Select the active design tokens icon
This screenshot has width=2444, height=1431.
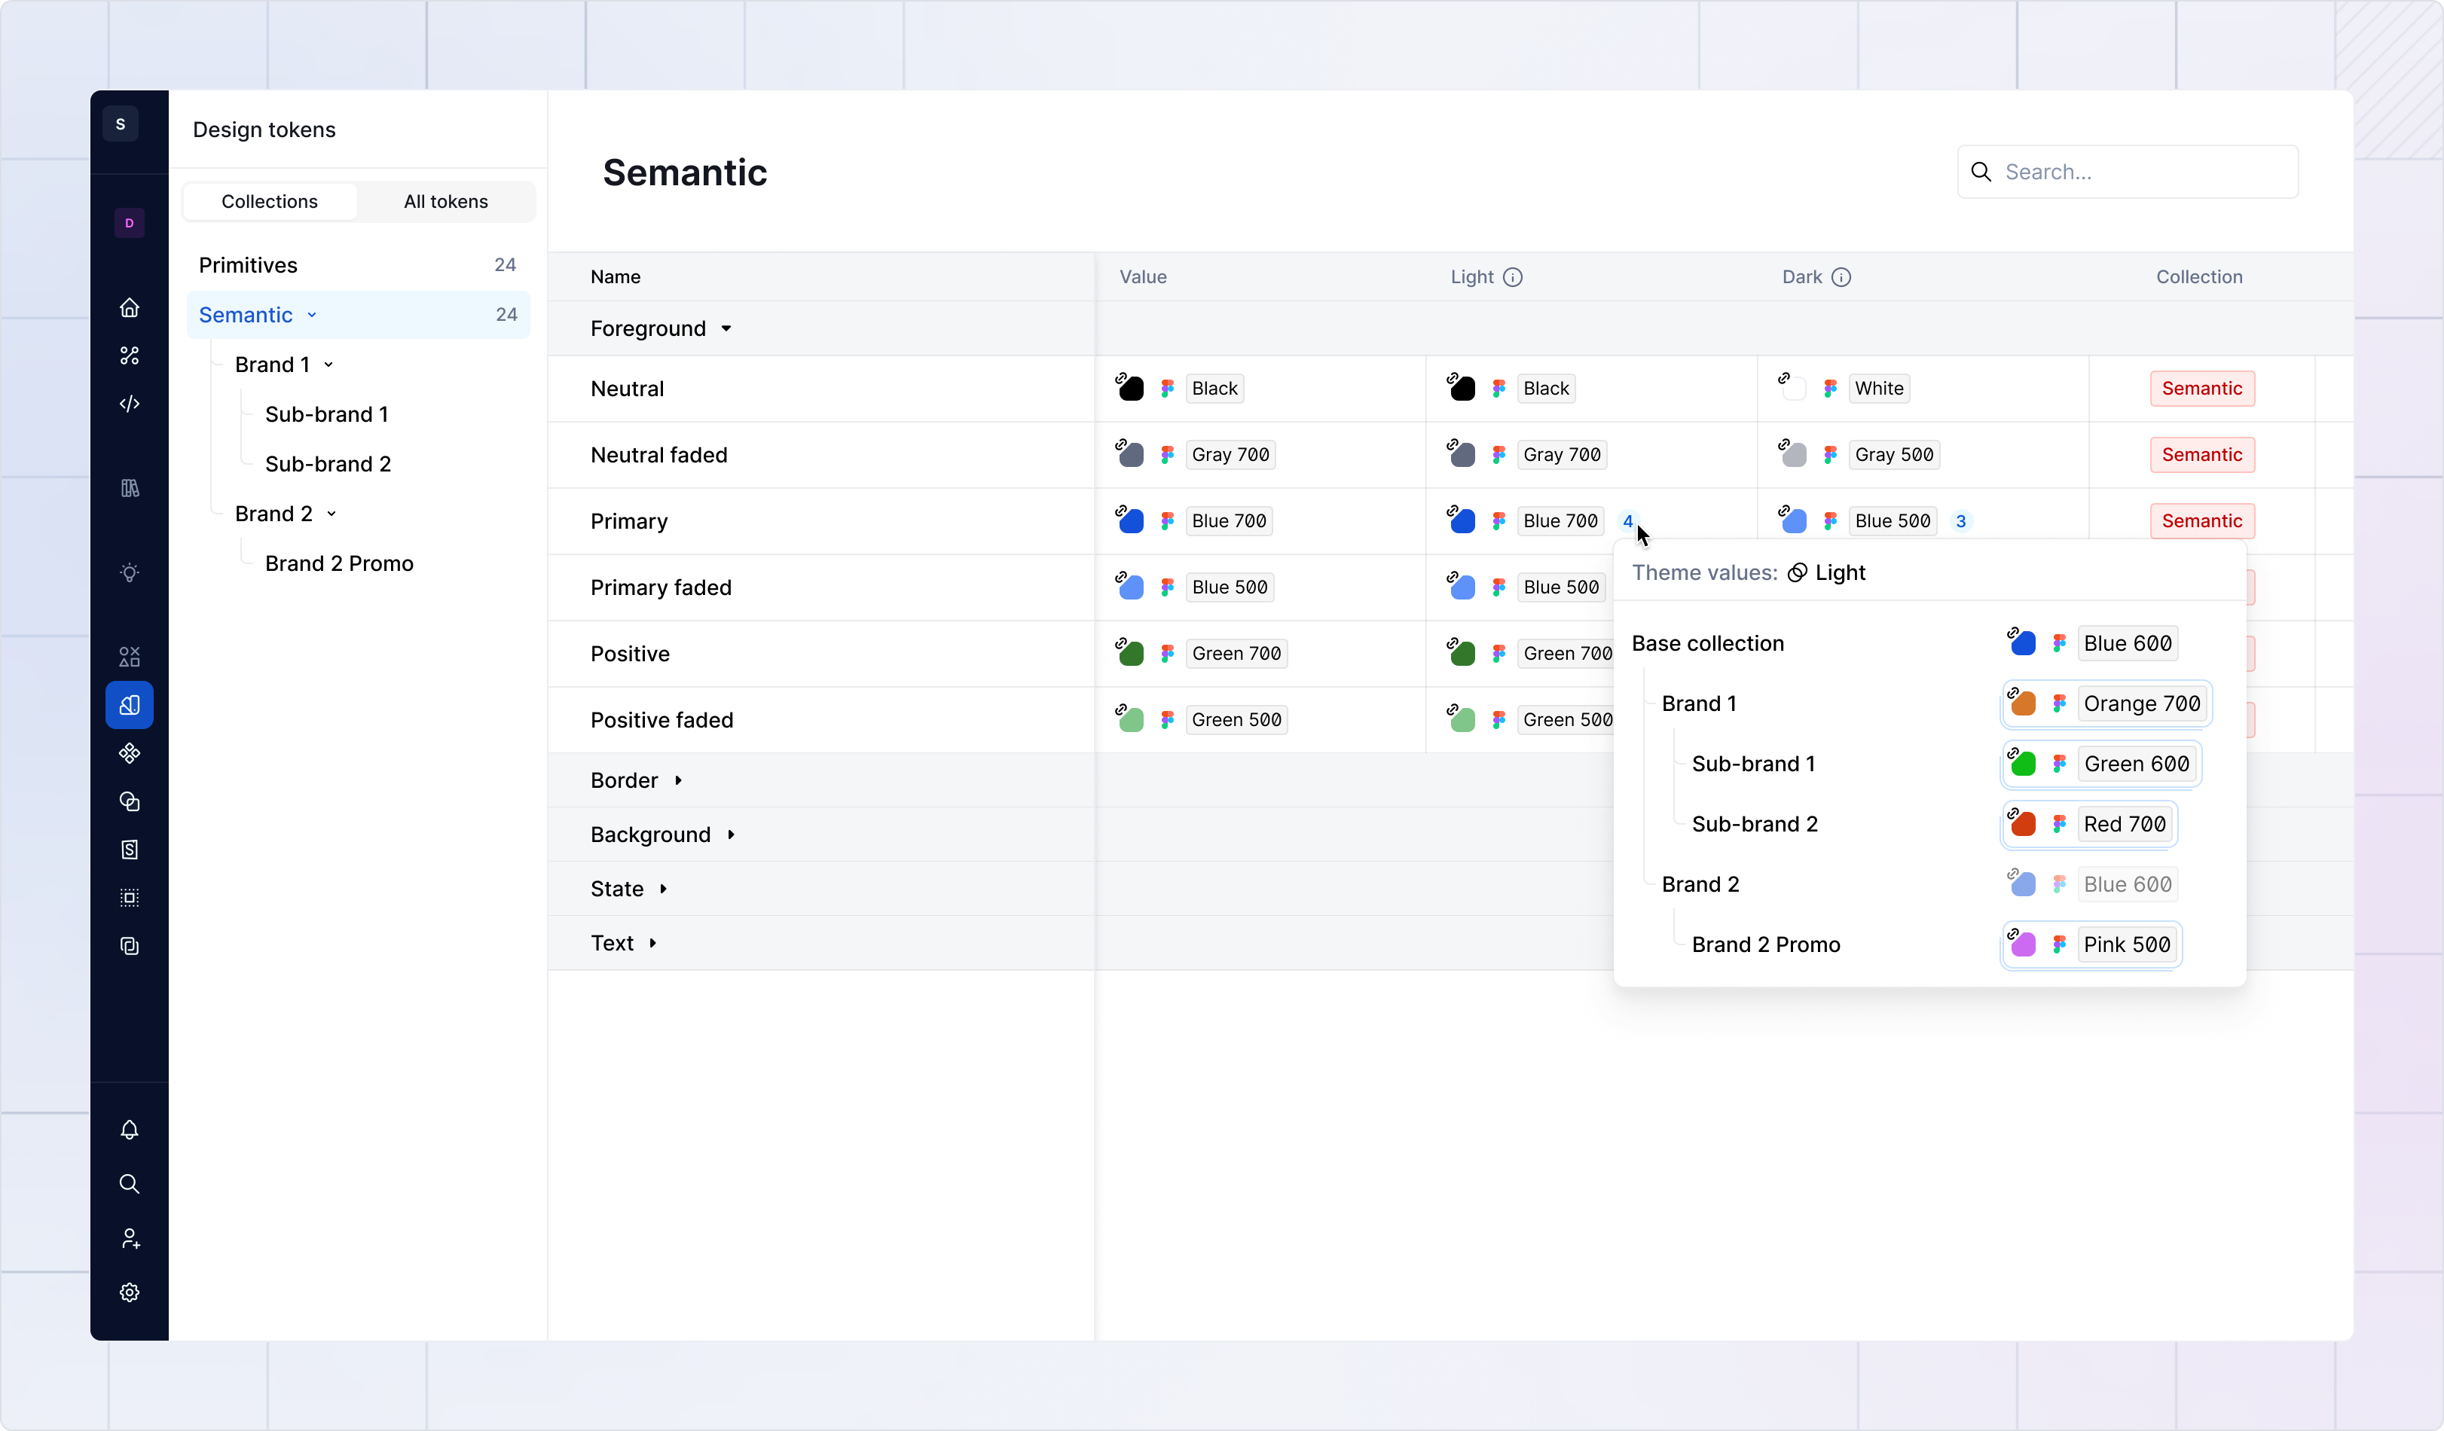click(x=129, y=705)
